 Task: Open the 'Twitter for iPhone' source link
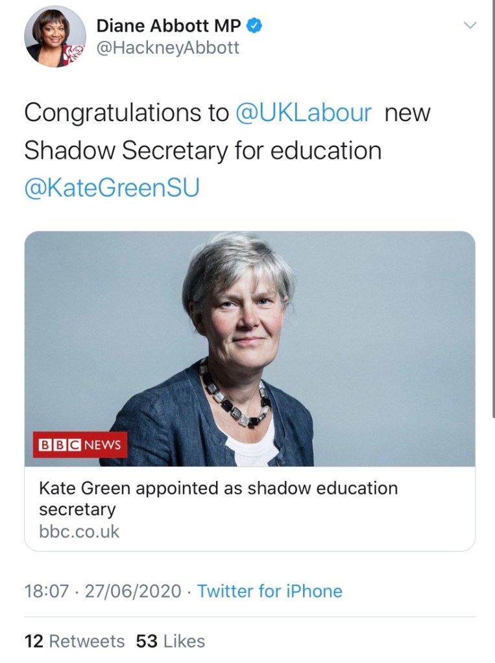(270, 591)
